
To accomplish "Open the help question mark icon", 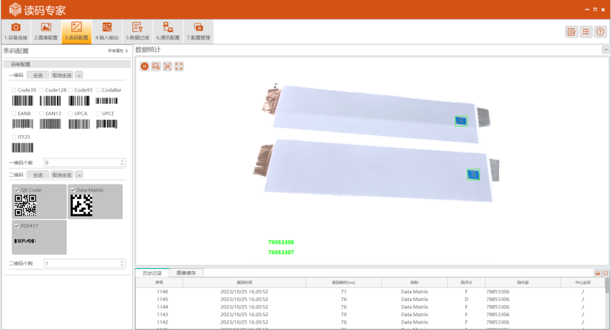I will coord(601,31).
